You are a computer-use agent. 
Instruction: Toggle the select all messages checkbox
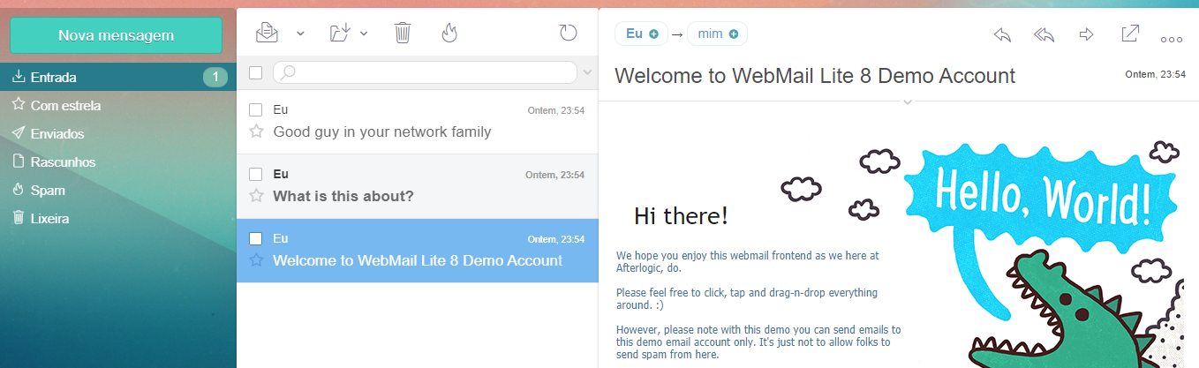click(256, 72)
